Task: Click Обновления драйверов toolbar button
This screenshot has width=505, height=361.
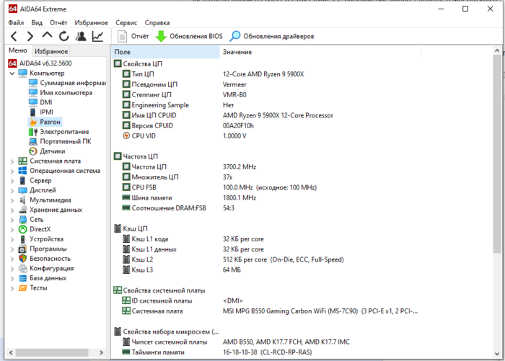Action: pyautogui.click(x=271, y=36)
